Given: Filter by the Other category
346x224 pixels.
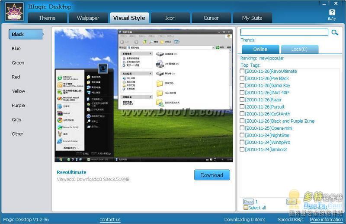Looking at the screenshot, I should pos(17,134).
